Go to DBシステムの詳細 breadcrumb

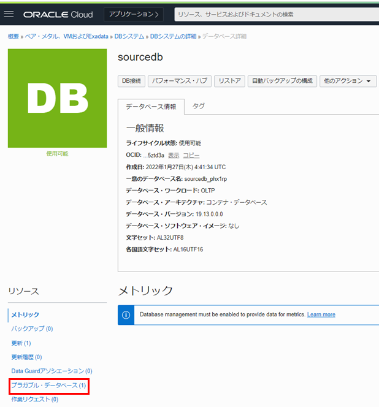pos(173,37)
